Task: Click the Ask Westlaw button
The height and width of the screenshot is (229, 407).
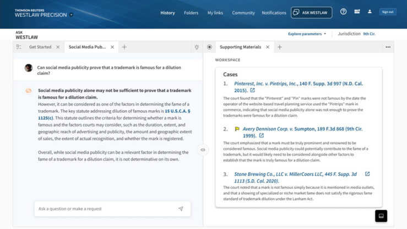Action: pos(311,13)
